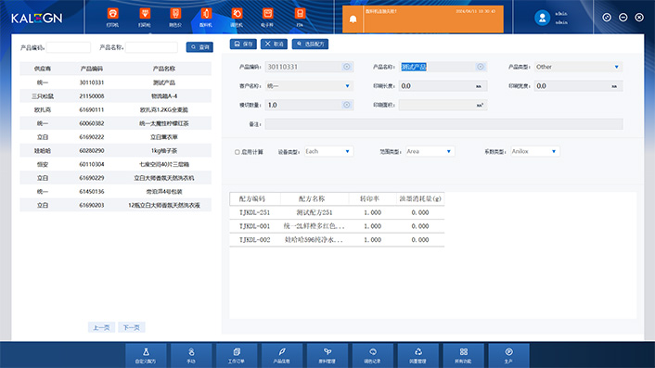The height and width of the screenshot is (368, 655).
Task: Open the 配料机 dispenser icon
Action: pos(206,18)
